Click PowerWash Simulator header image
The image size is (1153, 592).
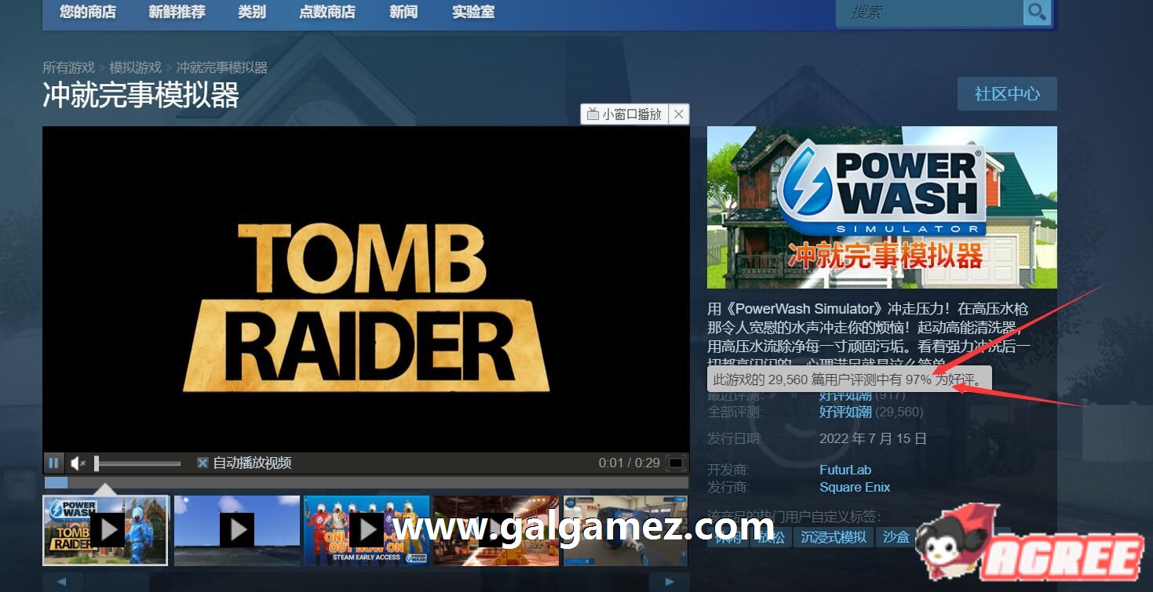pos(882,207)
